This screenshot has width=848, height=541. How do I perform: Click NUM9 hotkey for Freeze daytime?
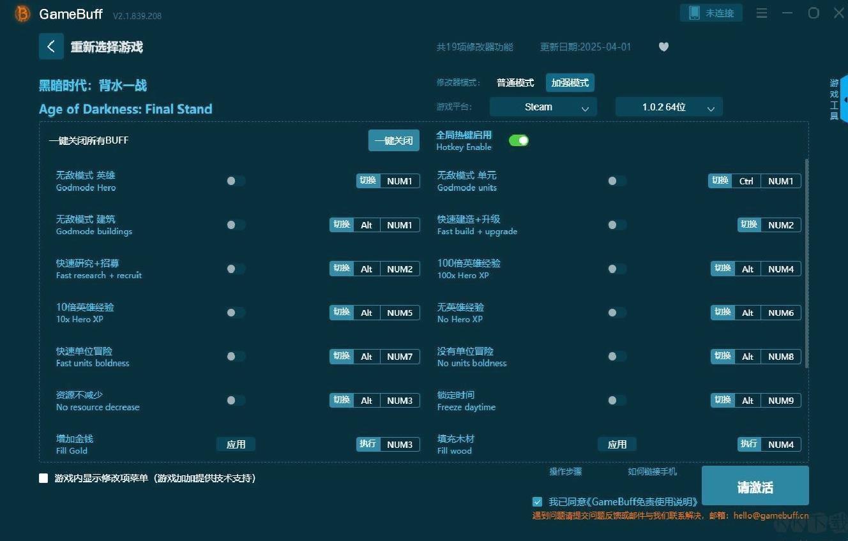[781, 401]
